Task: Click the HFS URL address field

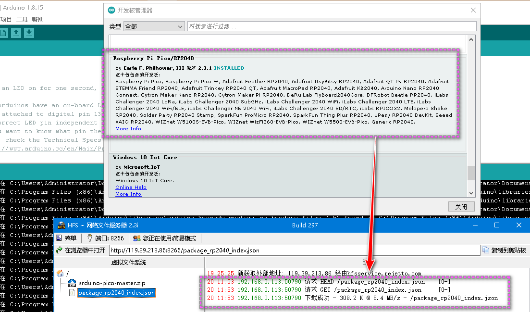Action: [x=295, y=250]
